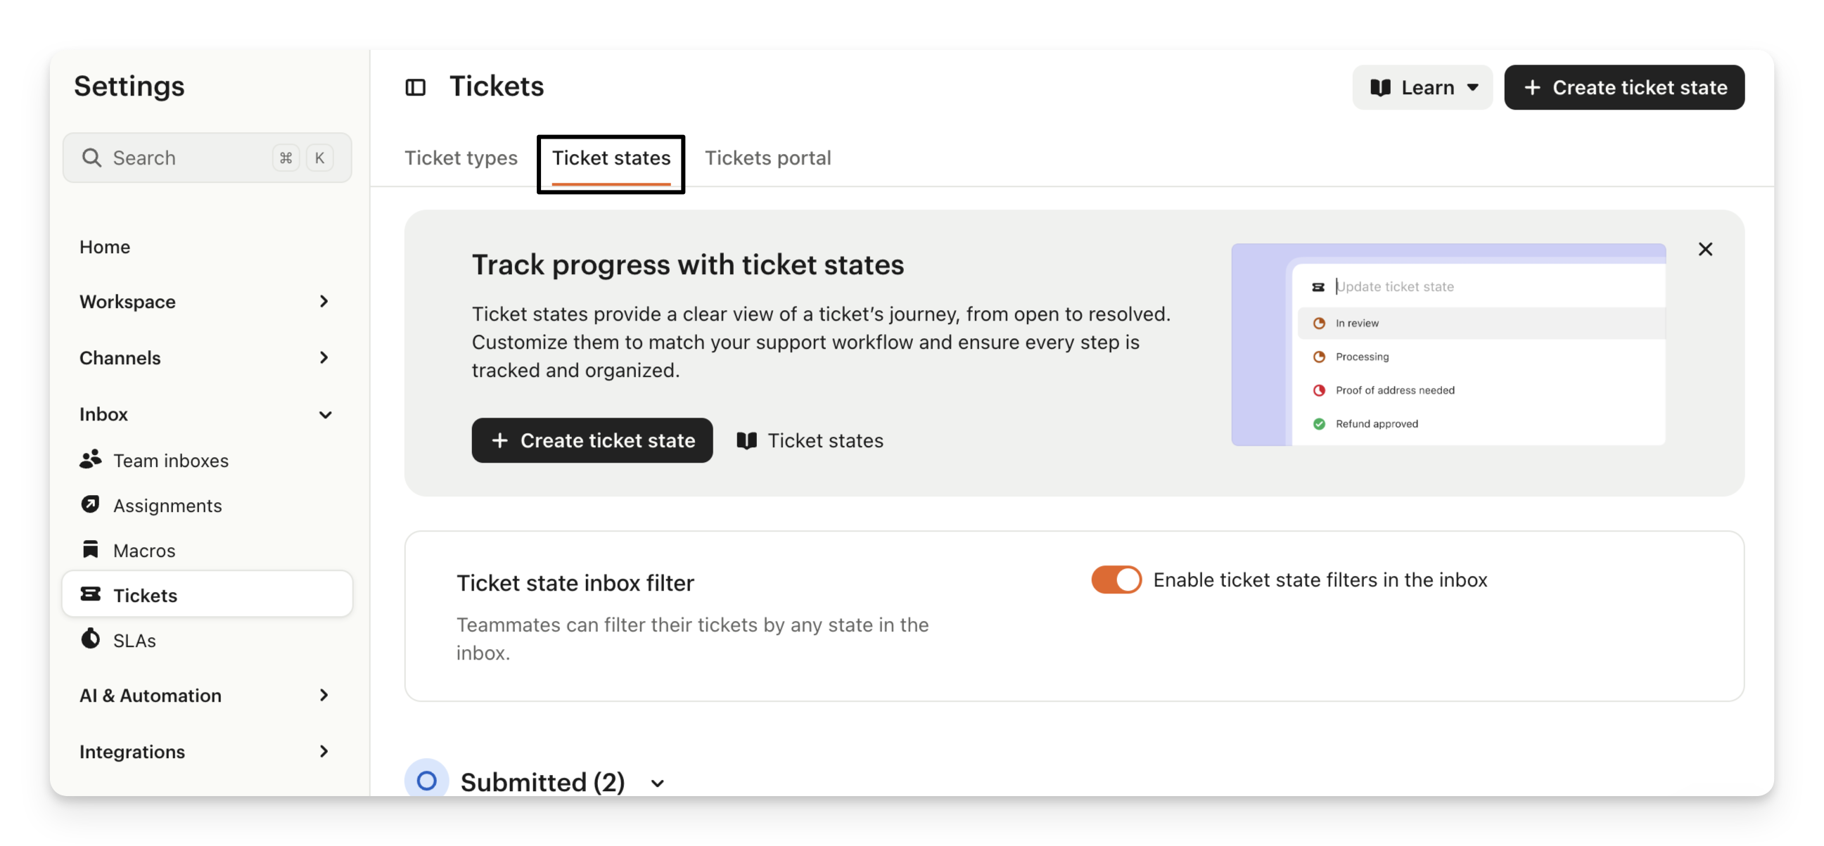The height and width of the screenshot is (846, 1824).
Task: Click the Team inboxes people icon
Action: (x=90, y=459)
